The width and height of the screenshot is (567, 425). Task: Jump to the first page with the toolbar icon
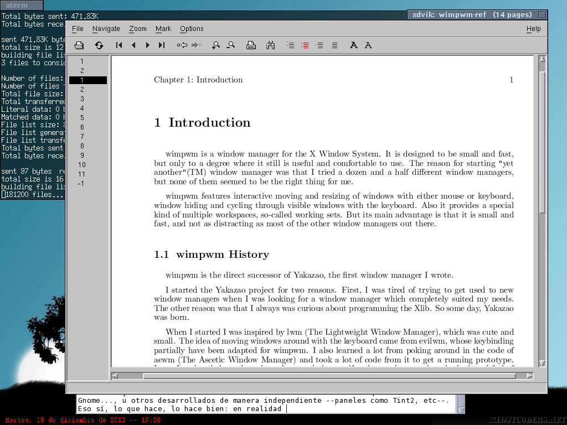119,45
